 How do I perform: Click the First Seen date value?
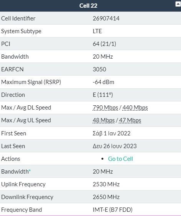(x=111, y=133)
